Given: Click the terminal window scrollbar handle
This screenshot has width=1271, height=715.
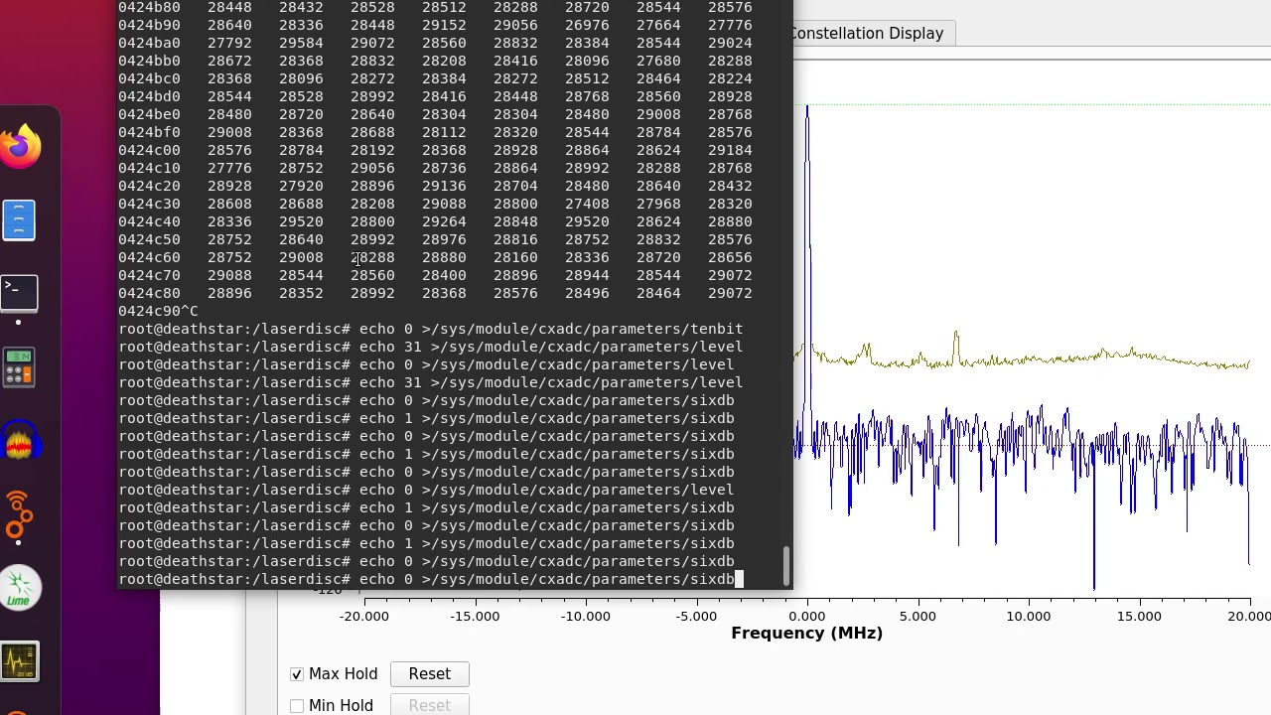Looking at the screenshot, I should 785,566.
